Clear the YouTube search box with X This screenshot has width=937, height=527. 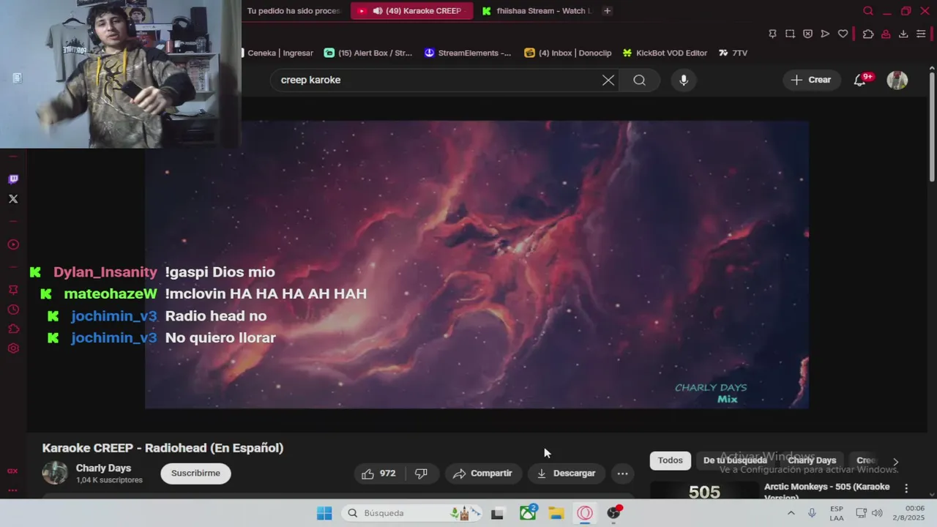point(608,80)
